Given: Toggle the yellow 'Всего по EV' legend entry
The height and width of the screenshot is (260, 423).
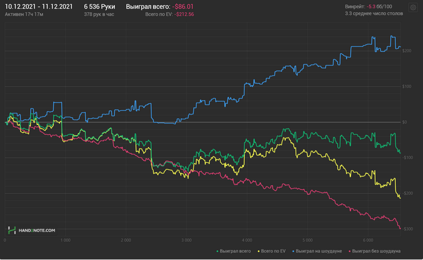Looking at the screenshot, I should pos(272,251).
